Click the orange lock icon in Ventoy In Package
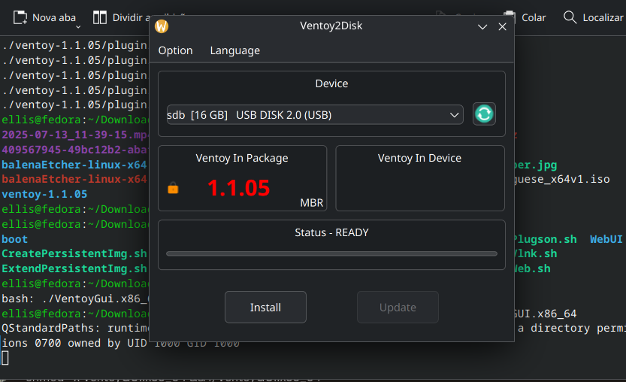 click(x=173, y=188)
